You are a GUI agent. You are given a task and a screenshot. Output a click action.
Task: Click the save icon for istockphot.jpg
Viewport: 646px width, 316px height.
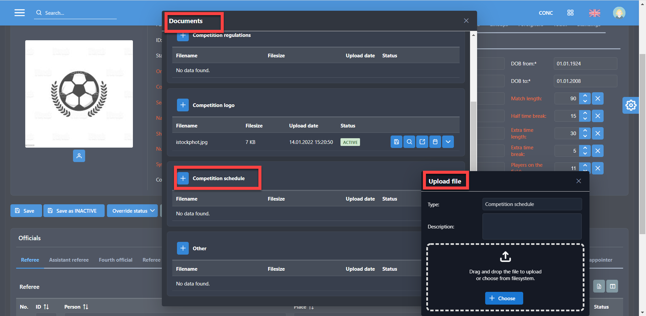(396, 142)
